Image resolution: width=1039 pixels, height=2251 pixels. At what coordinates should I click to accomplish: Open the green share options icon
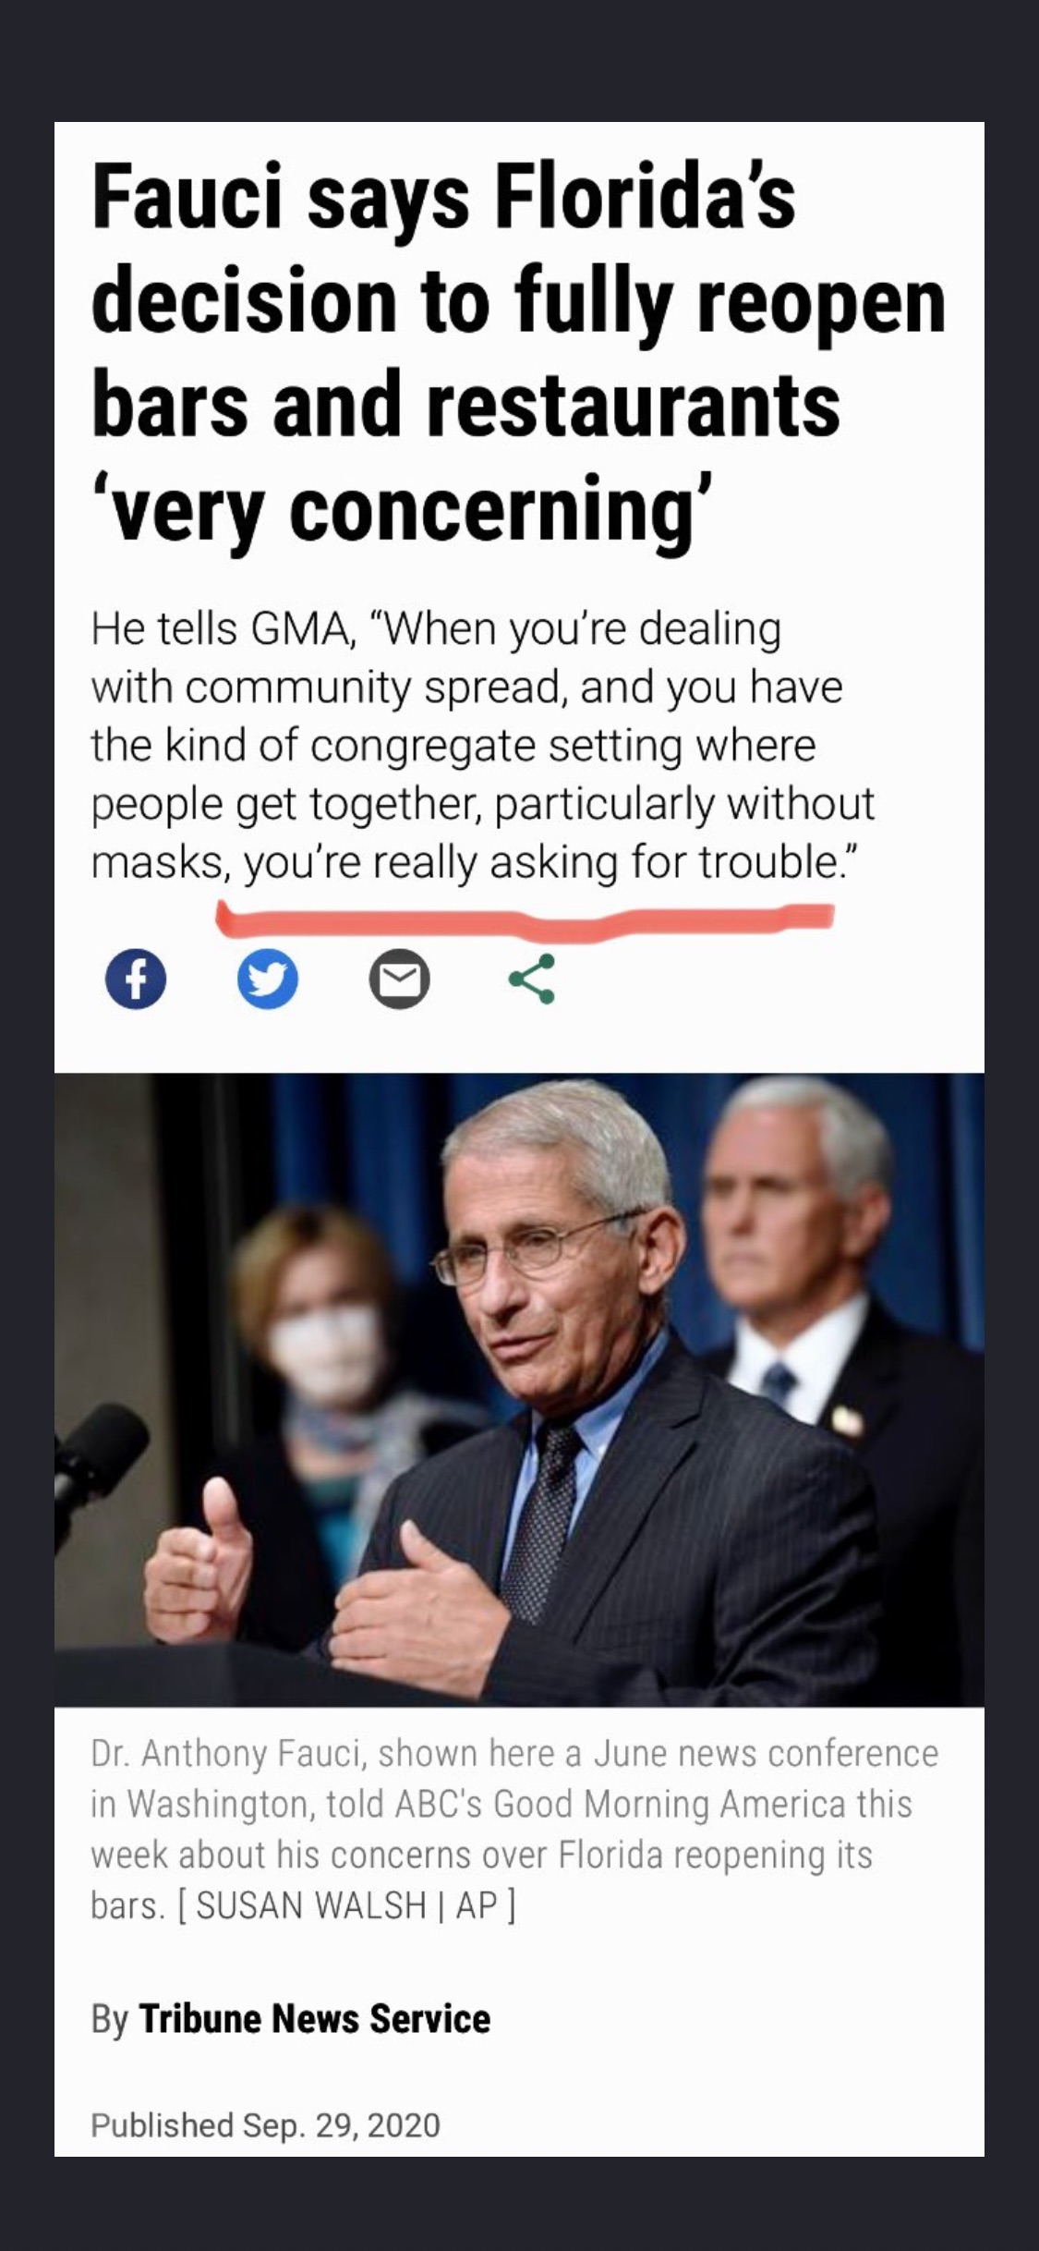532,979
